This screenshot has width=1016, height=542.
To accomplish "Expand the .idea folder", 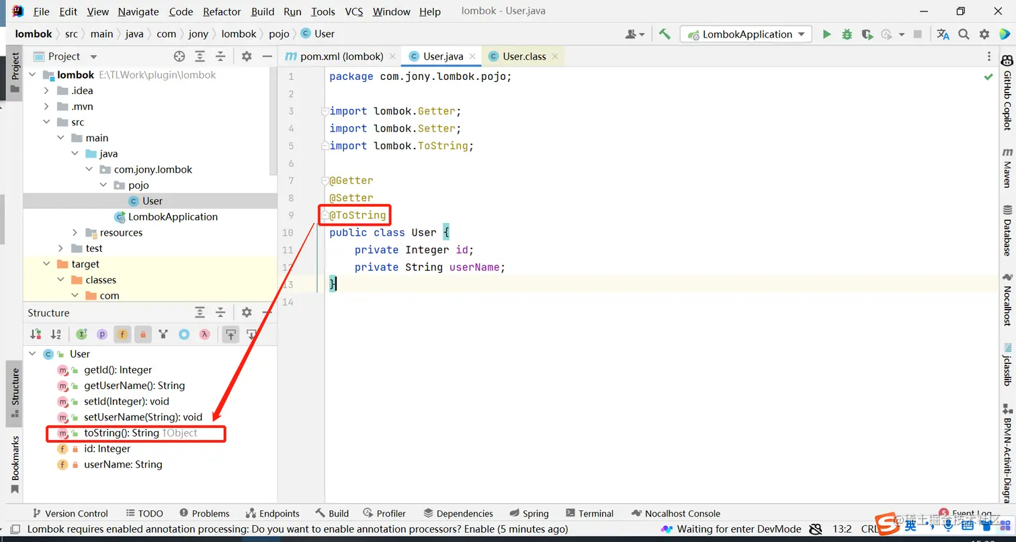I will pyautogui.click(x=46, y=91).
